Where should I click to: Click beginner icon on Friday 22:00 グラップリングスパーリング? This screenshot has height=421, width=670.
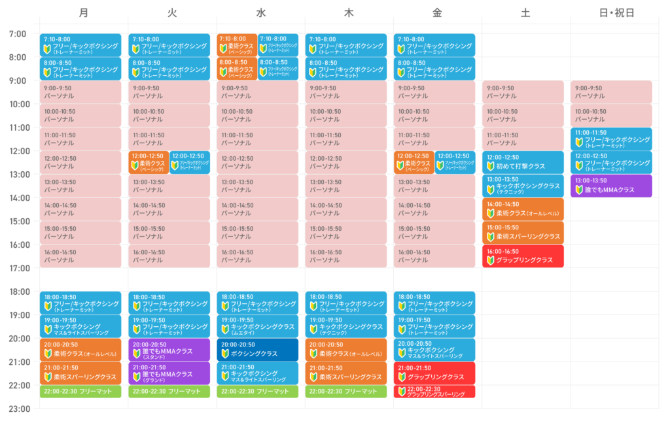point(400,393)
